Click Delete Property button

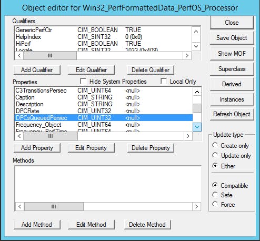[x=151, y=148]
